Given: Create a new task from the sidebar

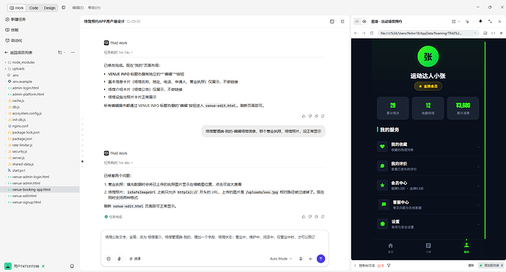Looking at the screenshot, I should point(15,19).
